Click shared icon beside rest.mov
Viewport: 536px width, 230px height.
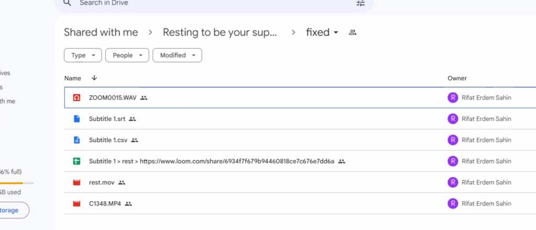(122, 182)
